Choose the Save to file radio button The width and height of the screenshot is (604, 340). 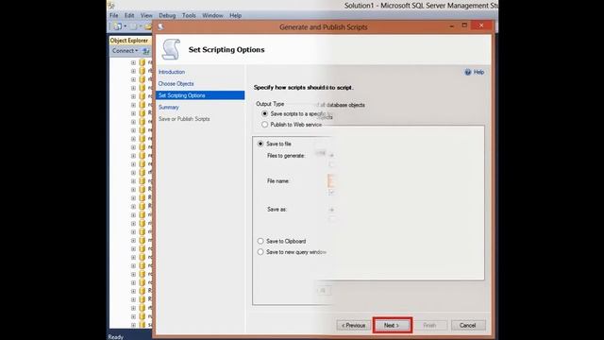coord(260,144)
